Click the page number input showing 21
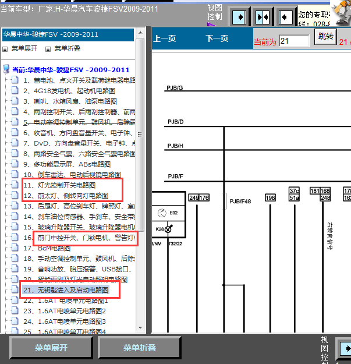This screenshot has height=364, width=351. pos(294,41)
